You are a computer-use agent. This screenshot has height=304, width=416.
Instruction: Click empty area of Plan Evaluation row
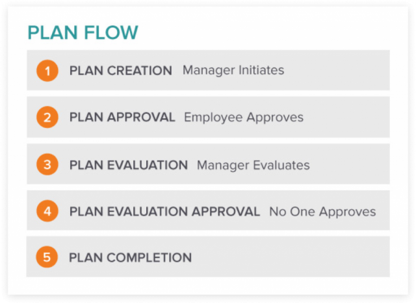click(350, 164)
